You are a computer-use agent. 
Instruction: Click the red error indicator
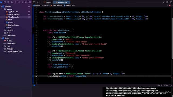(x=170, y=5)
